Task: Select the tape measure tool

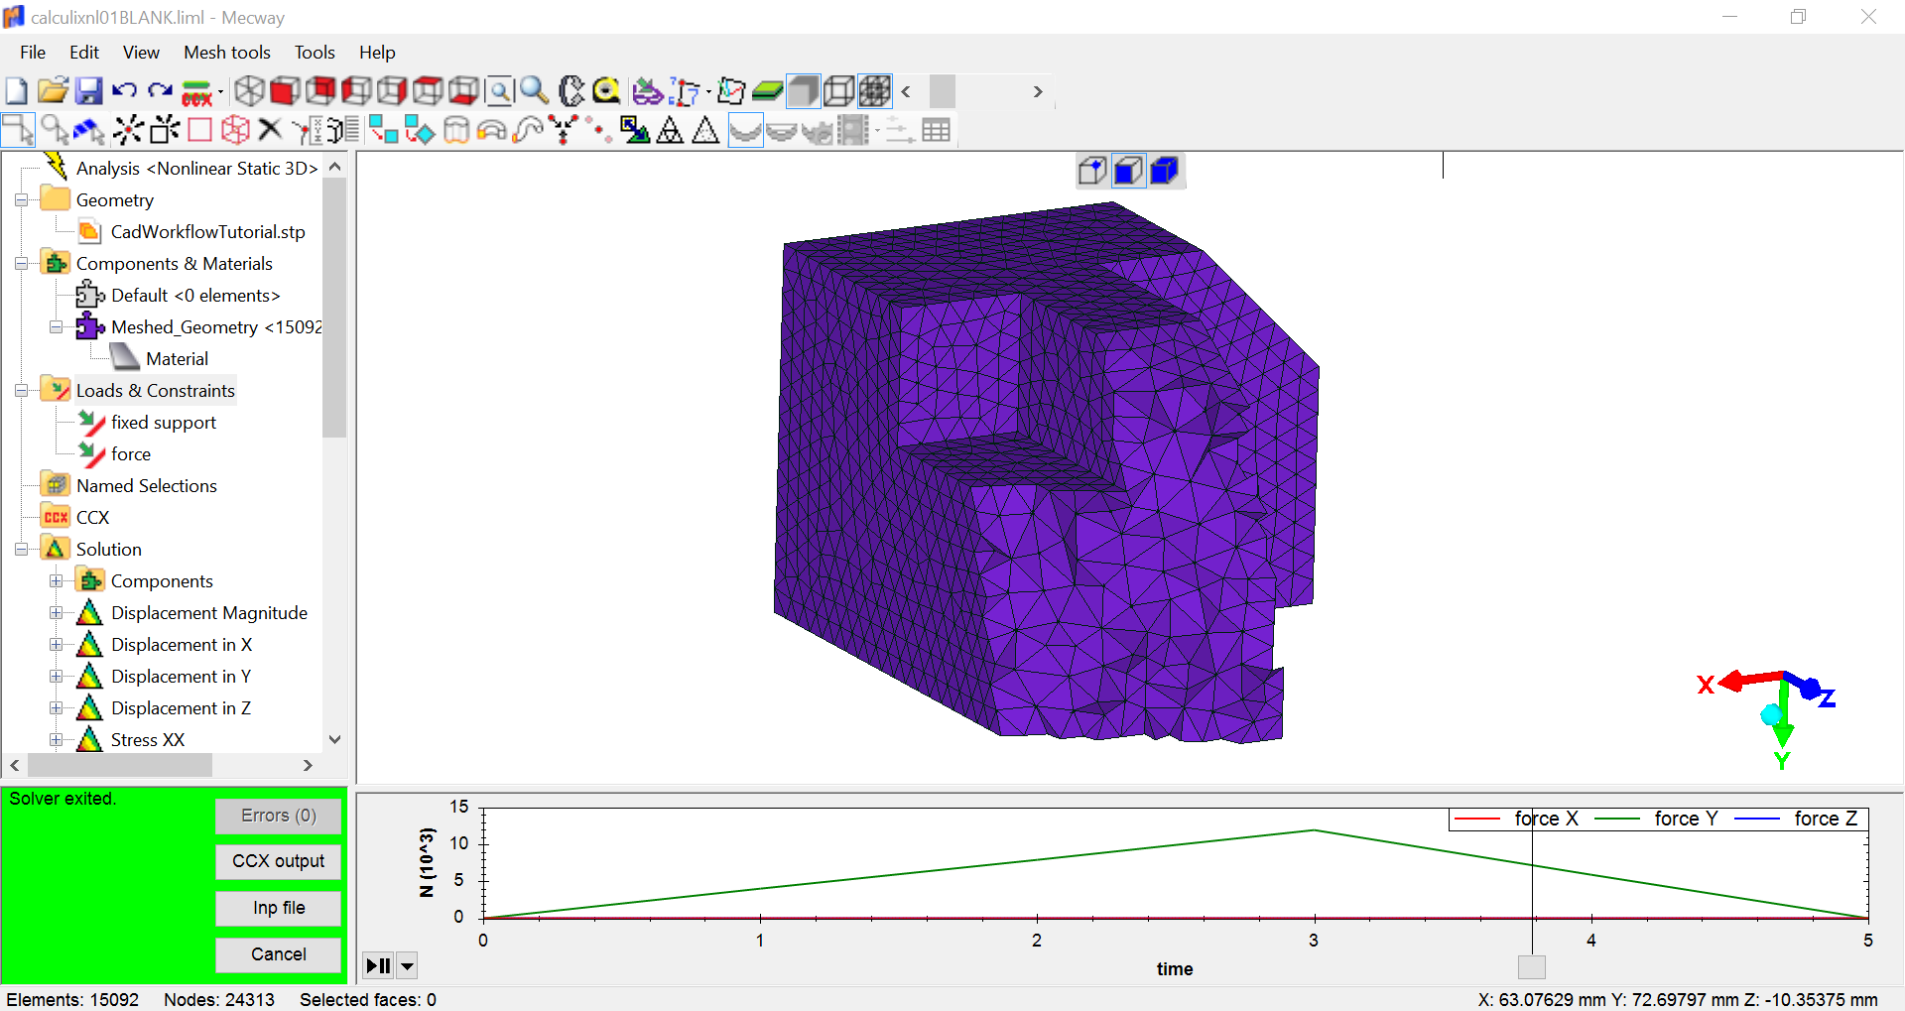Action: tap(606, 91)
